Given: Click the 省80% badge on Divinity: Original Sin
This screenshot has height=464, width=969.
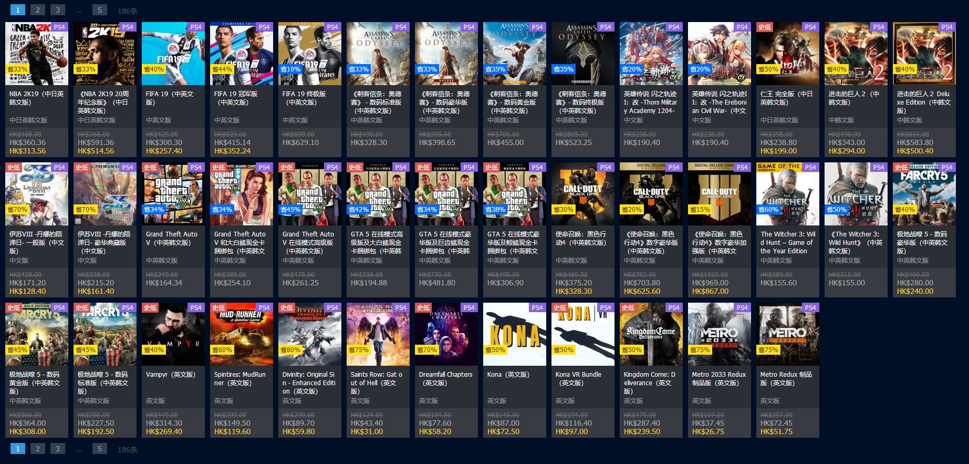Looking at the screenshot, I should coord(290,349).
